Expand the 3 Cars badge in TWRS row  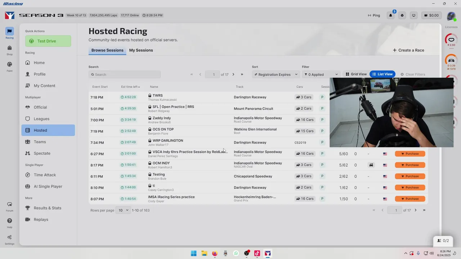pos(304,97)
